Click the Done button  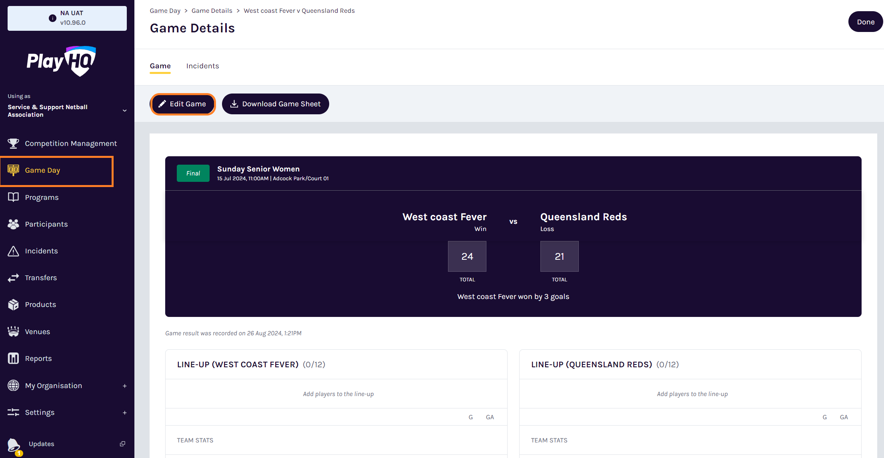[x=865, y=22]
